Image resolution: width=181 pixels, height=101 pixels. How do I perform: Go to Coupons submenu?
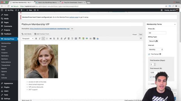coord(5,53)
